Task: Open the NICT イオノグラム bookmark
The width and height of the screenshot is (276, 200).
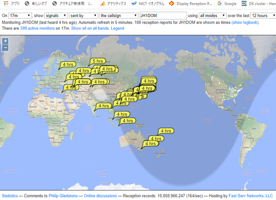Action: 148,3
